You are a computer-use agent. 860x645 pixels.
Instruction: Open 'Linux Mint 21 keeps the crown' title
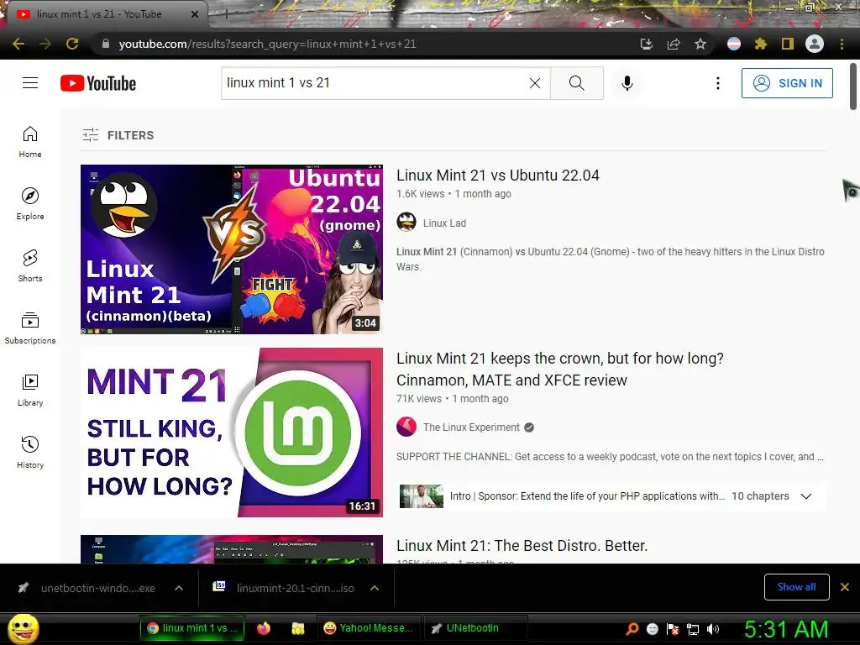(x=560, y=370)
